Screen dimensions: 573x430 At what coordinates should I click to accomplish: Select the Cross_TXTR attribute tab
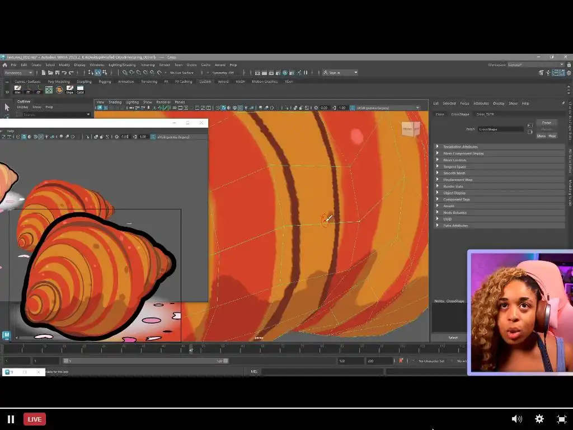pyautogui.click(x=485, y=114)
